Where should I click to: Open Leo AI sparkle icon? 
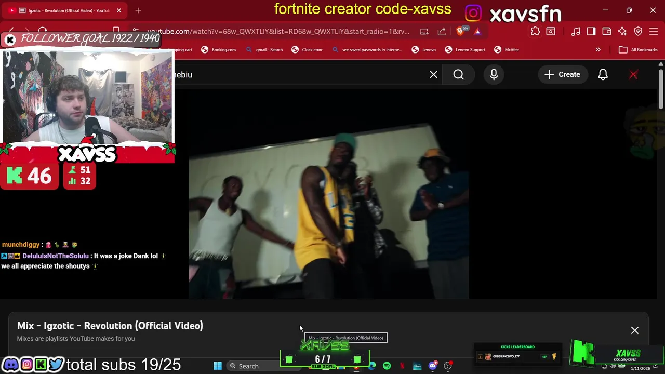coord(622,32)
